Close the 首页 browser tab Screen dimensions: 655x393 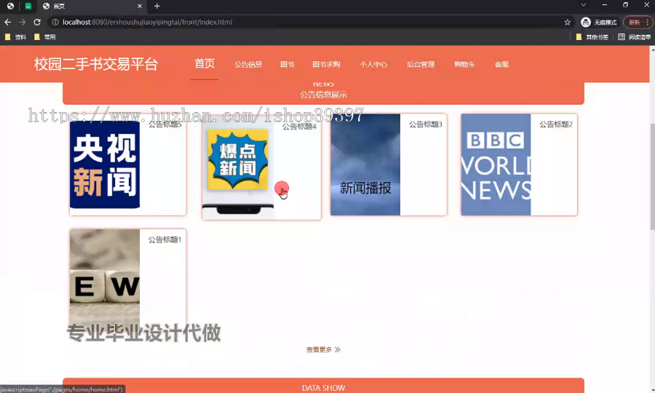pos(140,6)
